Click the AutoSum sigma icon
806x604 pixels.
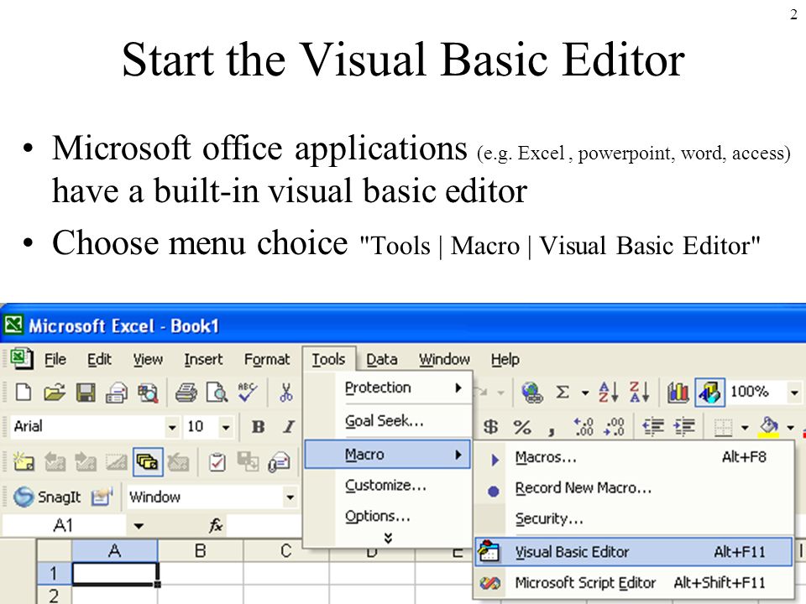coord(563,393)
